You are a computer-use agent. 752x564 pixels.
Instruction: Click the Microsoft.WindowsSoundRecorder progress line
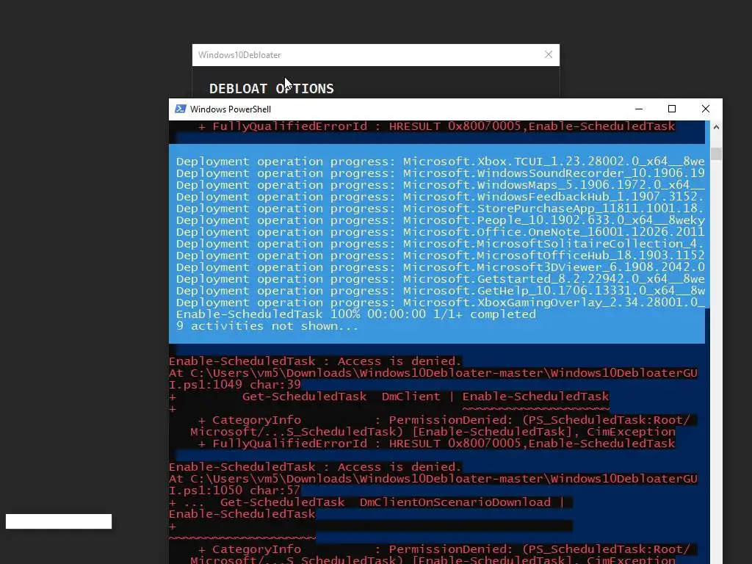pyautogui.click(x=441, y=173)
